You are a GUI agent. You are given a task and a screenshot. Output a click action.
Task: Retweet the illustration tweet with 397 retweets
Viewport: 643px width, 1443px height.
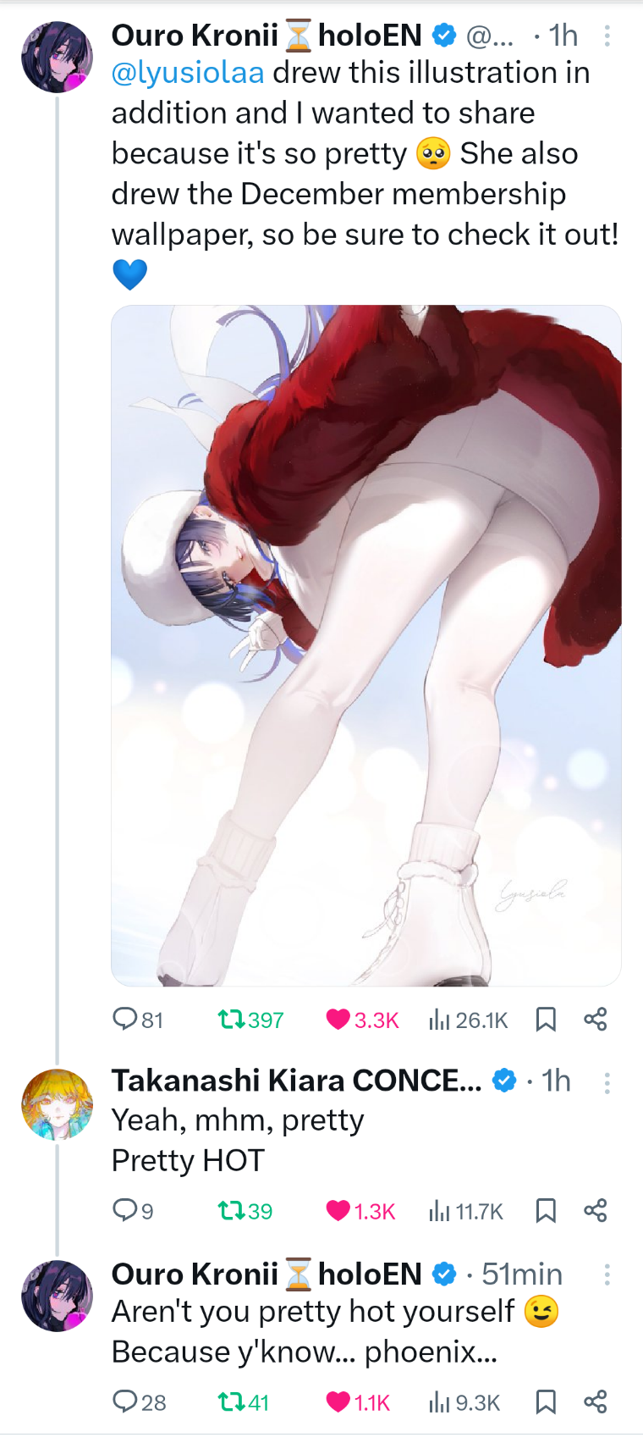click(250, 1019)
